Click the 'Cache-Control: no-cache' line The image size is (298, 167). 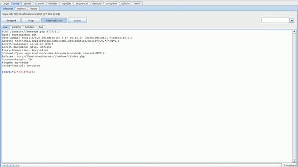[21, 66]
